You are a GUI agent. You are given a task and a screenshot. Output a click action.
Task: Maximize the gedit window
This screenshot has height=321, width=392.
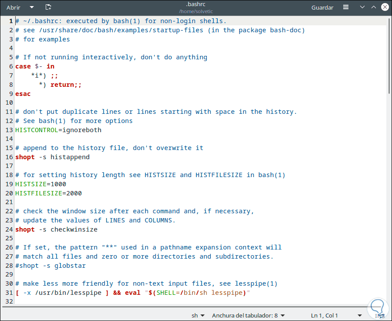[374, 7]
